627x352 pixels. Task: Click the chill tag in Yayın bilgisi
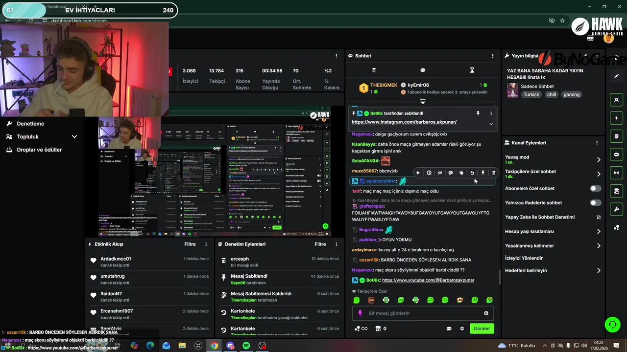pyautogui.click(x=552, y=95)
